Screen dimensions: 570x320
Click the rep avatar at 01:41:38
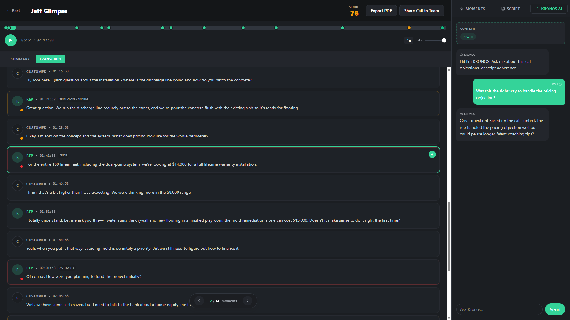pyautogui.click(x=18, y=157)
